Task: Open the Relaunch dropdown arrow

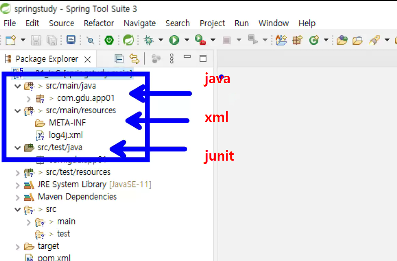Action: pos(265,40)
